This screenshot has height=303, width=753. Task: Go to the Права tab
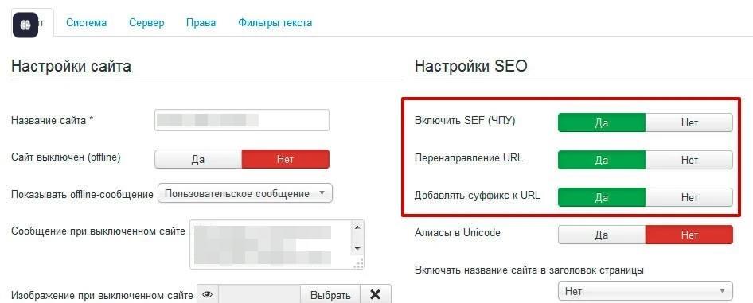[x=201, y=23]
